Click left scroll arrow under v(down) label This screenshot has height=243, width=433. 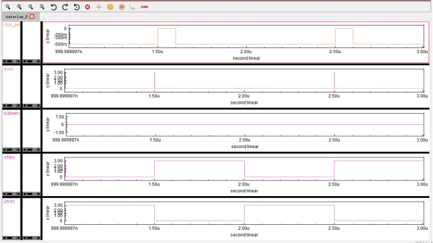tap(4, 149)
